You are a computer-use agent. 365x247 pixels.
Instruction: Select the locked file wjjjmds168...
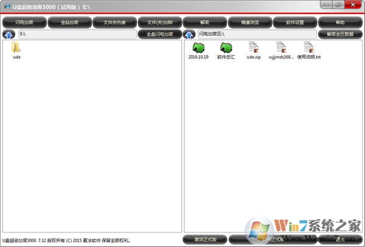pyautogui.click(x=281, y=50)
